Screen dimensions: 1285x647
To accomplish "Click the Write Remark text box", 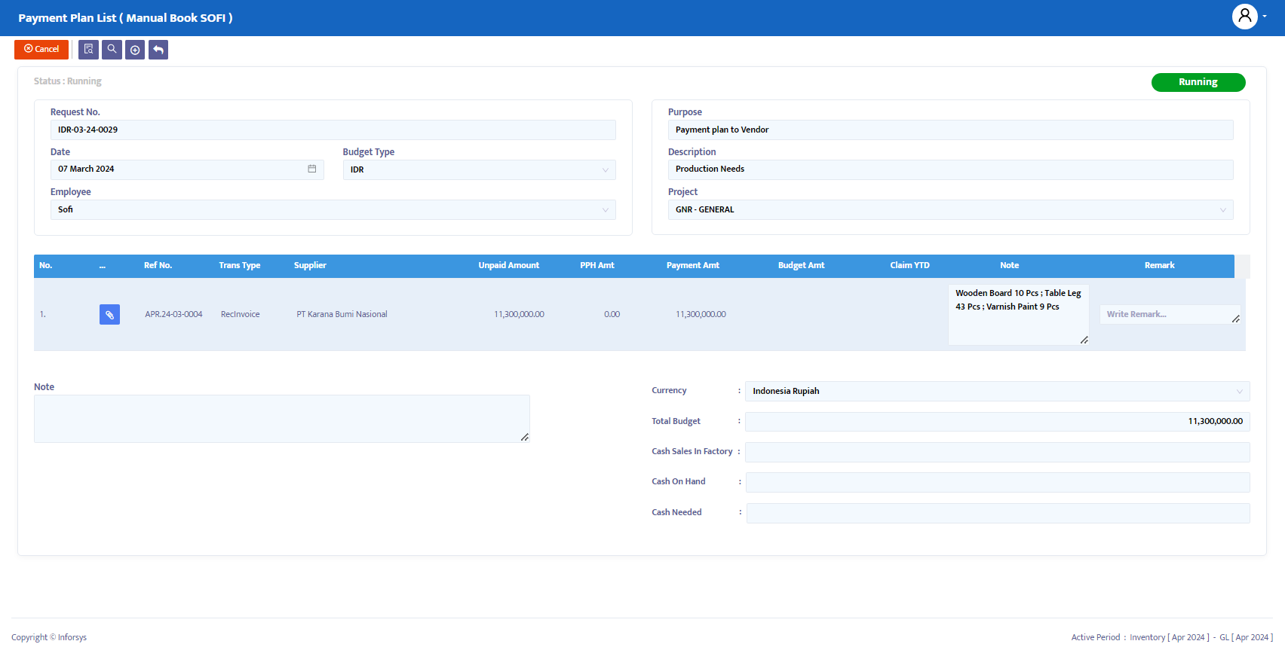I will pos(1170,314).
